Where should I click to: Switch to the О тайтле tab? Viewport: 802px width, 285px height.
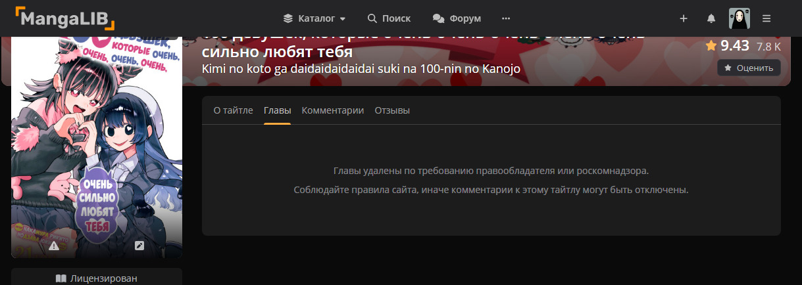click(233, 110)
